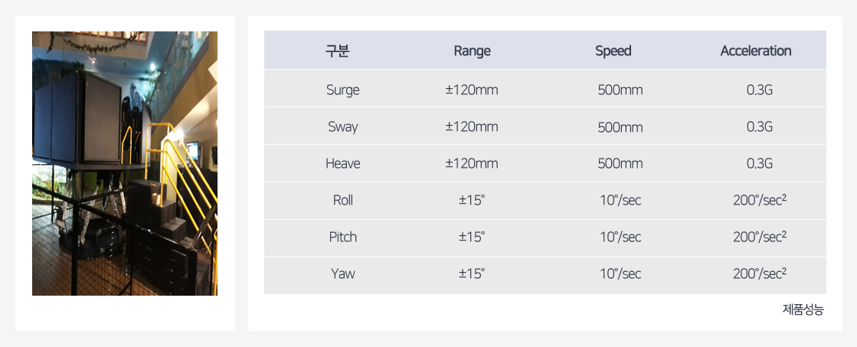
Task: Click the Surge range ±120mm cell
Action: click(x=472, y=90)
